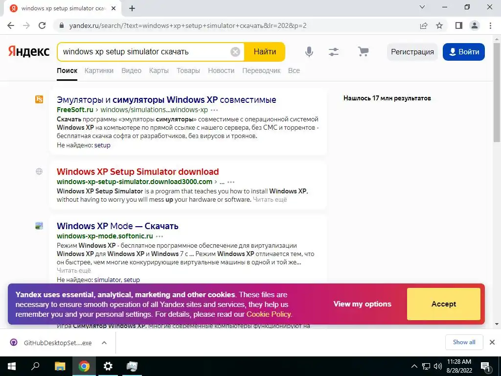Click the volume speaker tray icon
Viewport: 501px width, 376px height.
pos(438,366)
